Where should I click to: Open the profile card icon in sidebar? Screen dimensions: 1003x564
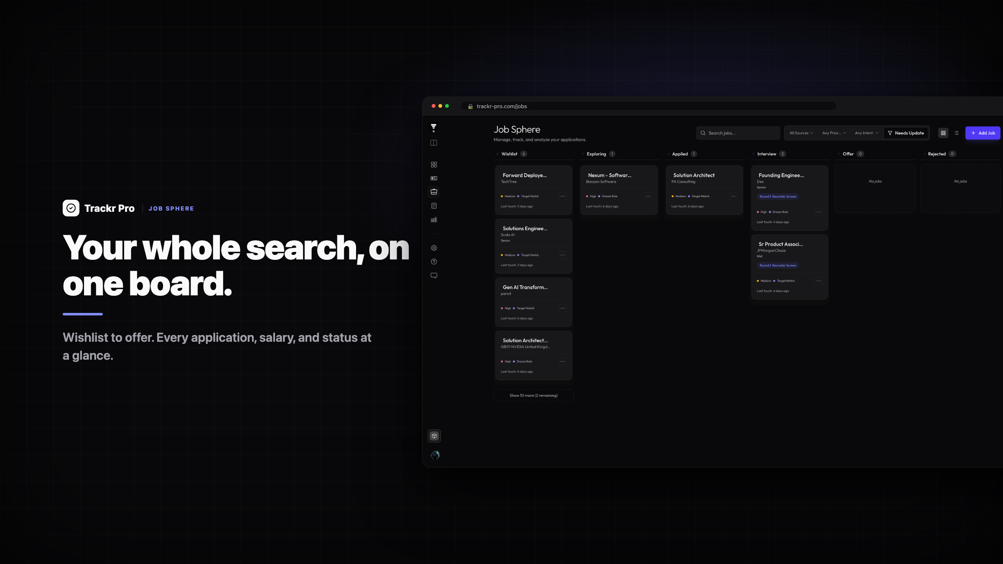click(x=434, y=178)
